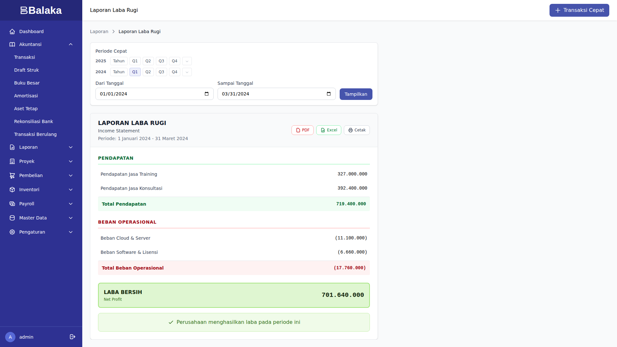Click the Pembelian cart icon
Viewport: 617px width, 347px height.
(x=12, y=175)
